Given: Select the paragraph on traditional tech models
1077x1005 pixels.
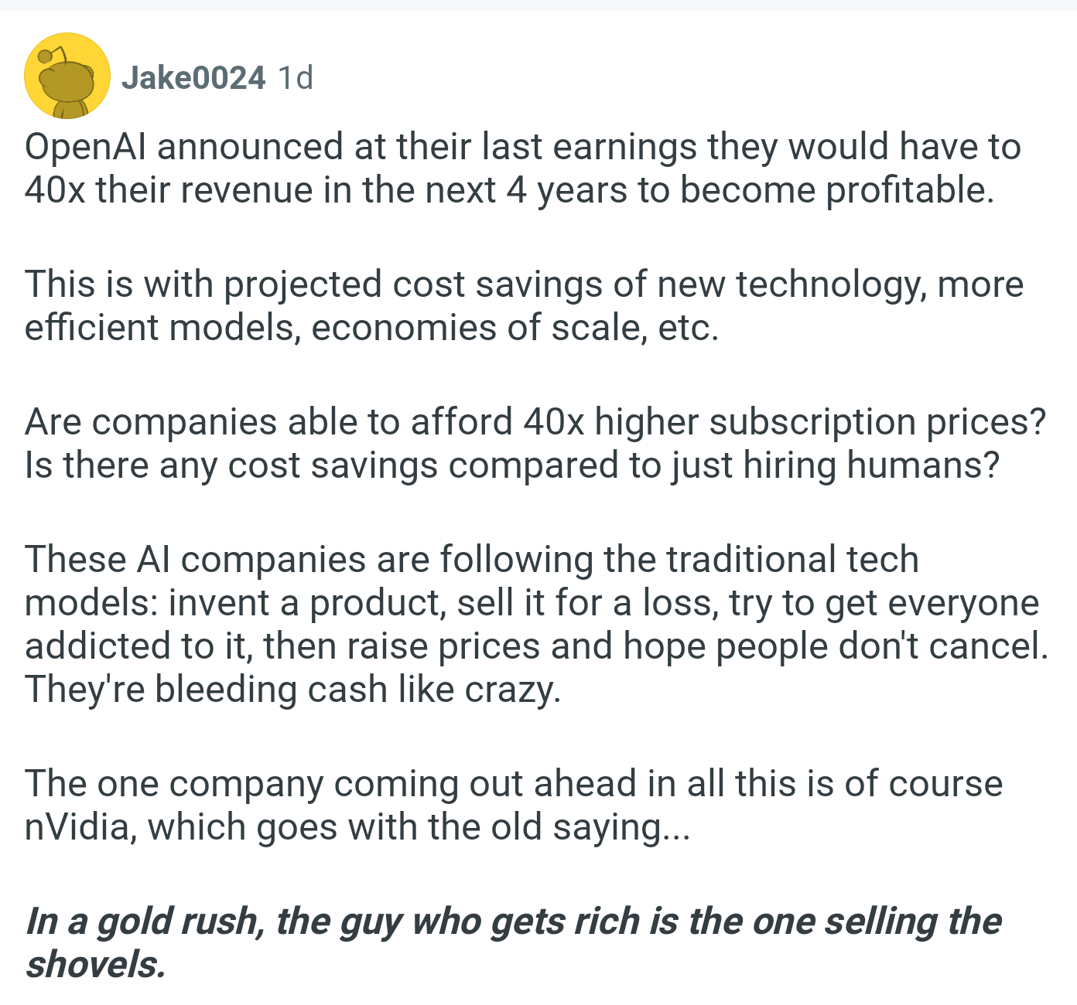Looking at the screenshot, I should (536, 624).
